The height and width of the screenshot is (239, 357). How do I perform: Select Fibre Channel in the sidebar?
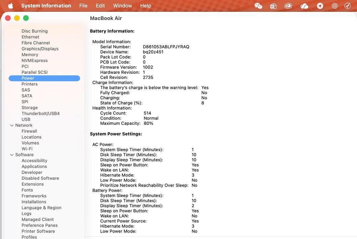point(36,43)
